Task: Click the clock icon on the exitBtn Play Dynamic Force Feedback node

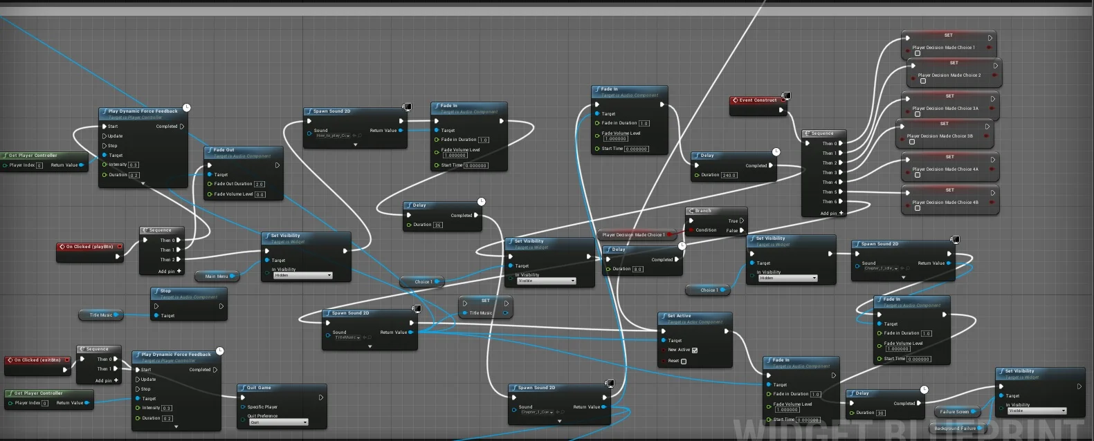Action: (x=220, y=350)
